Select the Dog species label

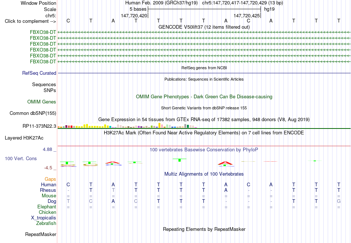pos(52,201)
